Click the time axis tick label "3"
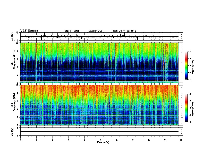Screen dimensions: 204x157 coord(69,140)
